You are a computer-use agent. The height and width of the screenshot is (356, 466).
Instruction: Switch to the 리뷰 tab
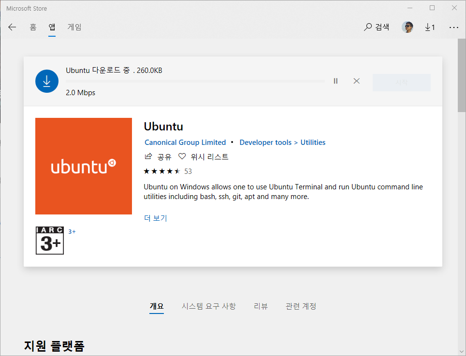(261, 306)
